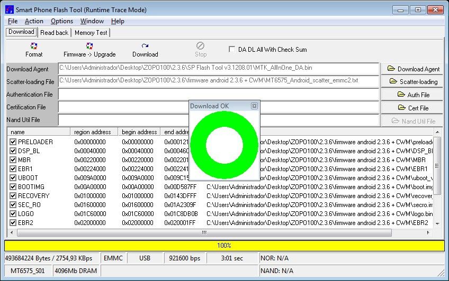Click the EMMC status bar entry
Viewport: 449px width, 281px height.
click(x=113, y=258)
